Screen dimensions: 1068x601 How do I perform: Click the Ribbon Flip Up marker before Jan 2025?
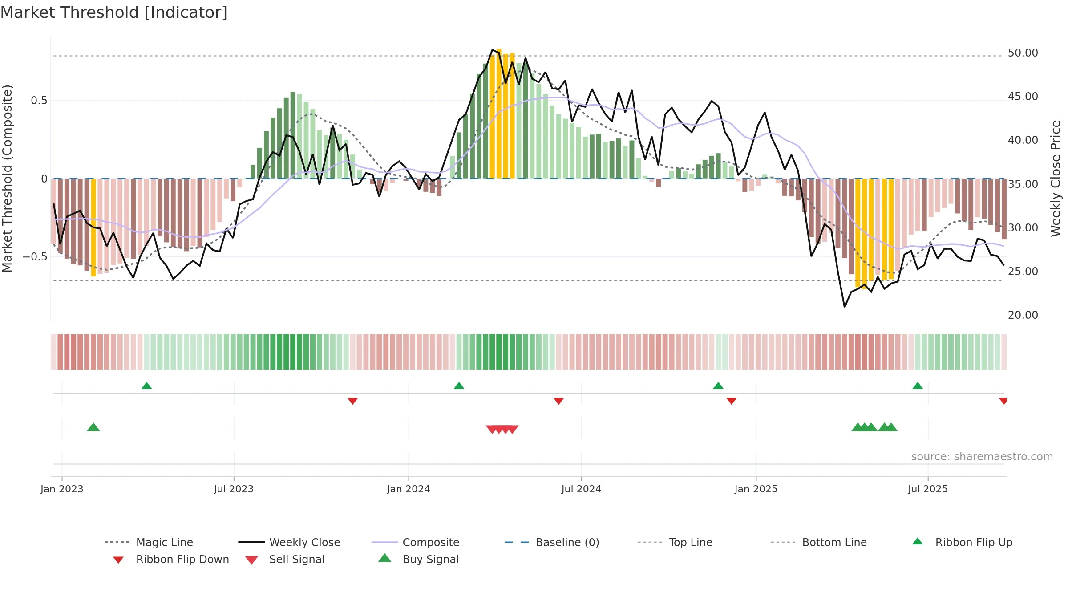tap(718, 386)
